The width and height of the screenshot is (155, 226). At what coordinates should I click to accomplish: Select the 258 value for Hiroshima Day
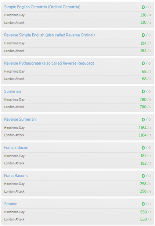143,184
